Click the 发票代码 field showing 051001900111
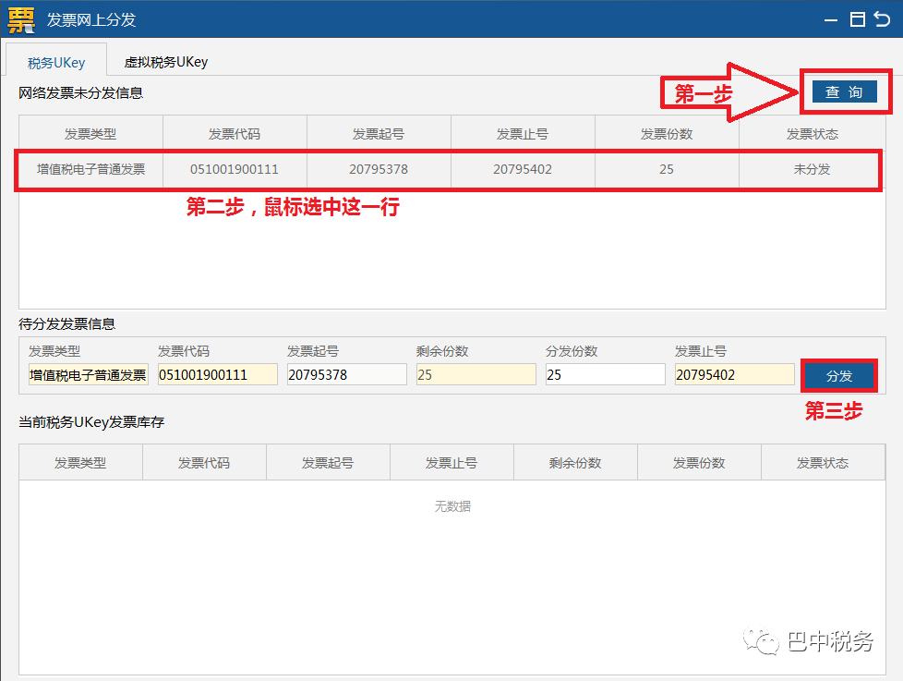The image size is (903, 681). click(218, 374)
